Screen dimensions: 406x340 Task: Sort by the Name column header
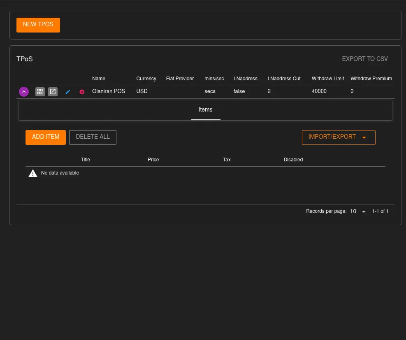tap(99, 79)
